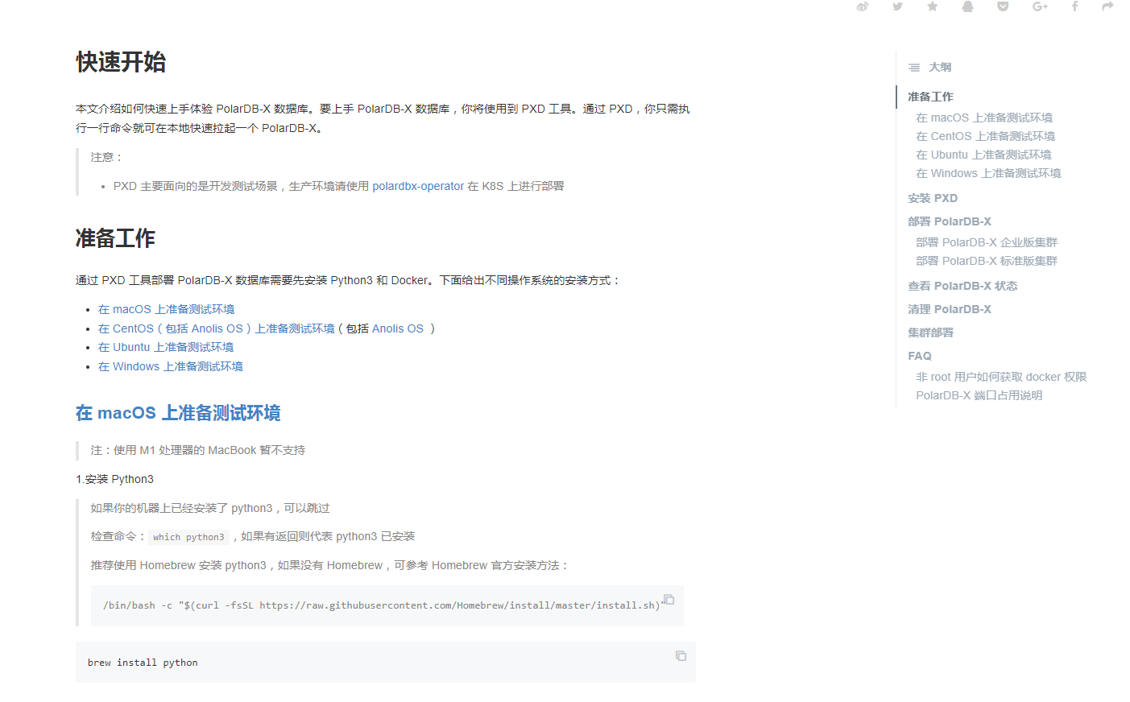This screenshot has height=702, width=1130.
Task: Click the 在 macOS 上准备测试环境 section heading
Action: click(178, 413)
